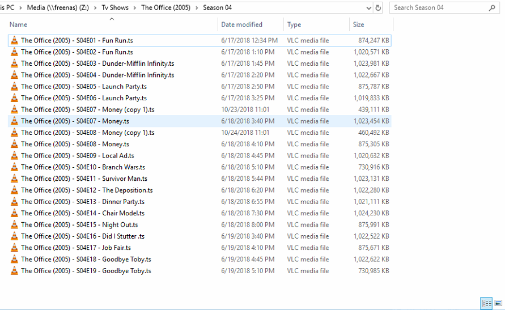Select the VLC icon of S04E04 Dunder-Mifflin Infinity
Viewport: 505px width, 310px height.
click(14, 75)
